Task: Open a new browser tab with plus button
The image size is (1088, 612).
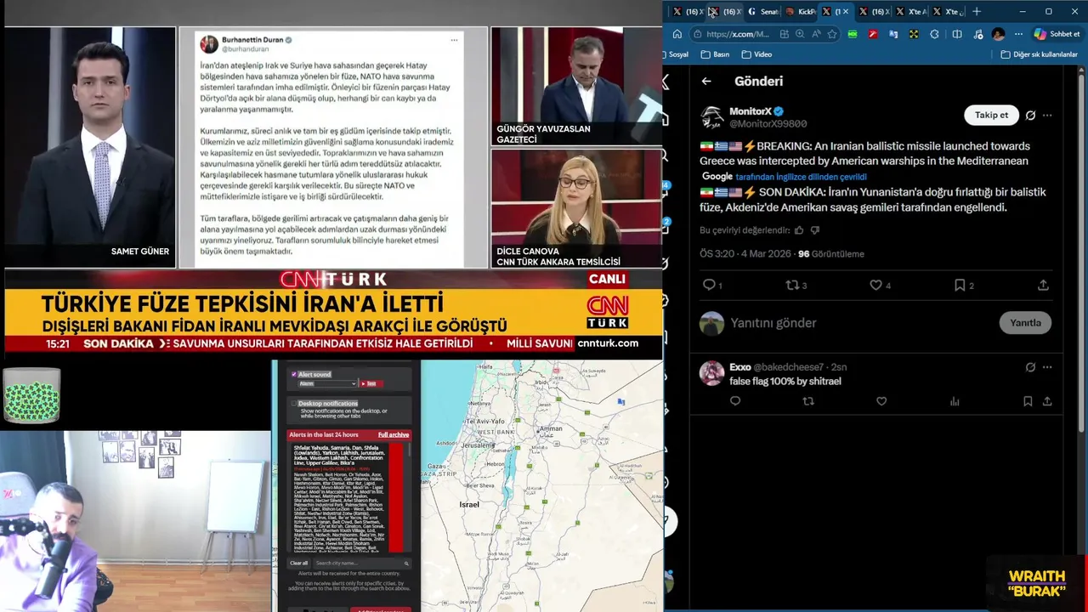Action: (x=977, y=12)
